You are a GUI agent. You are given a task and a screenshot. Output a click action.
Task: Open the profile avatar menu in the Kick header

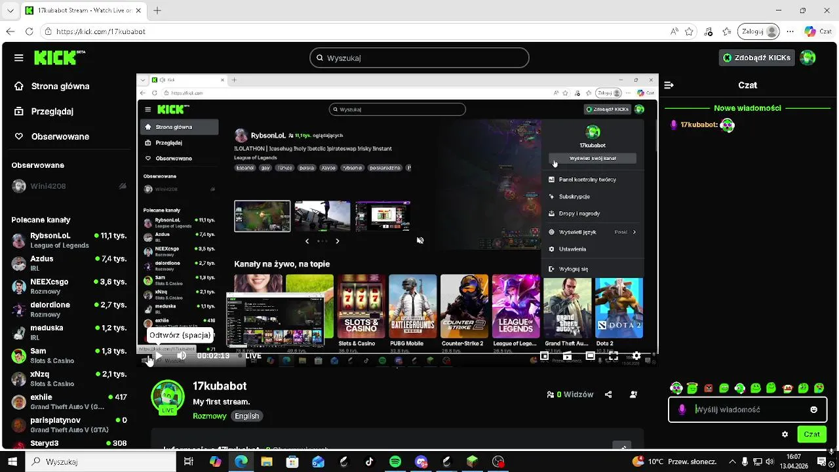coord(808,58)
